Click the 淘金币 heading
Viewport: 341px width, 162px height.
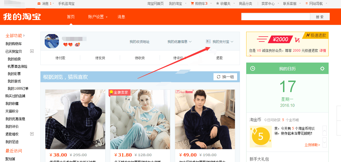coord(255,120)
